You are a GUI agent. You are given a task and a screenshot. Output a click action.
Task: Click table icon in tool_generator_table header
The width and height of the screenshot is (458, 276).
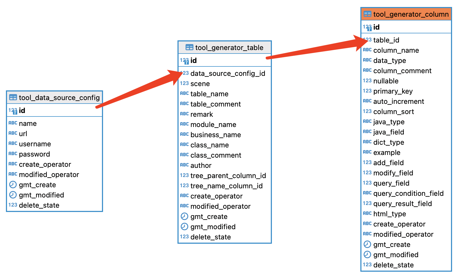pyautogui.click(x=189, y=47)
